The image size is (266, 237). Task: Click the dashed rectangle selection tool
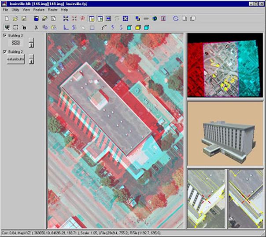(15, 27)
